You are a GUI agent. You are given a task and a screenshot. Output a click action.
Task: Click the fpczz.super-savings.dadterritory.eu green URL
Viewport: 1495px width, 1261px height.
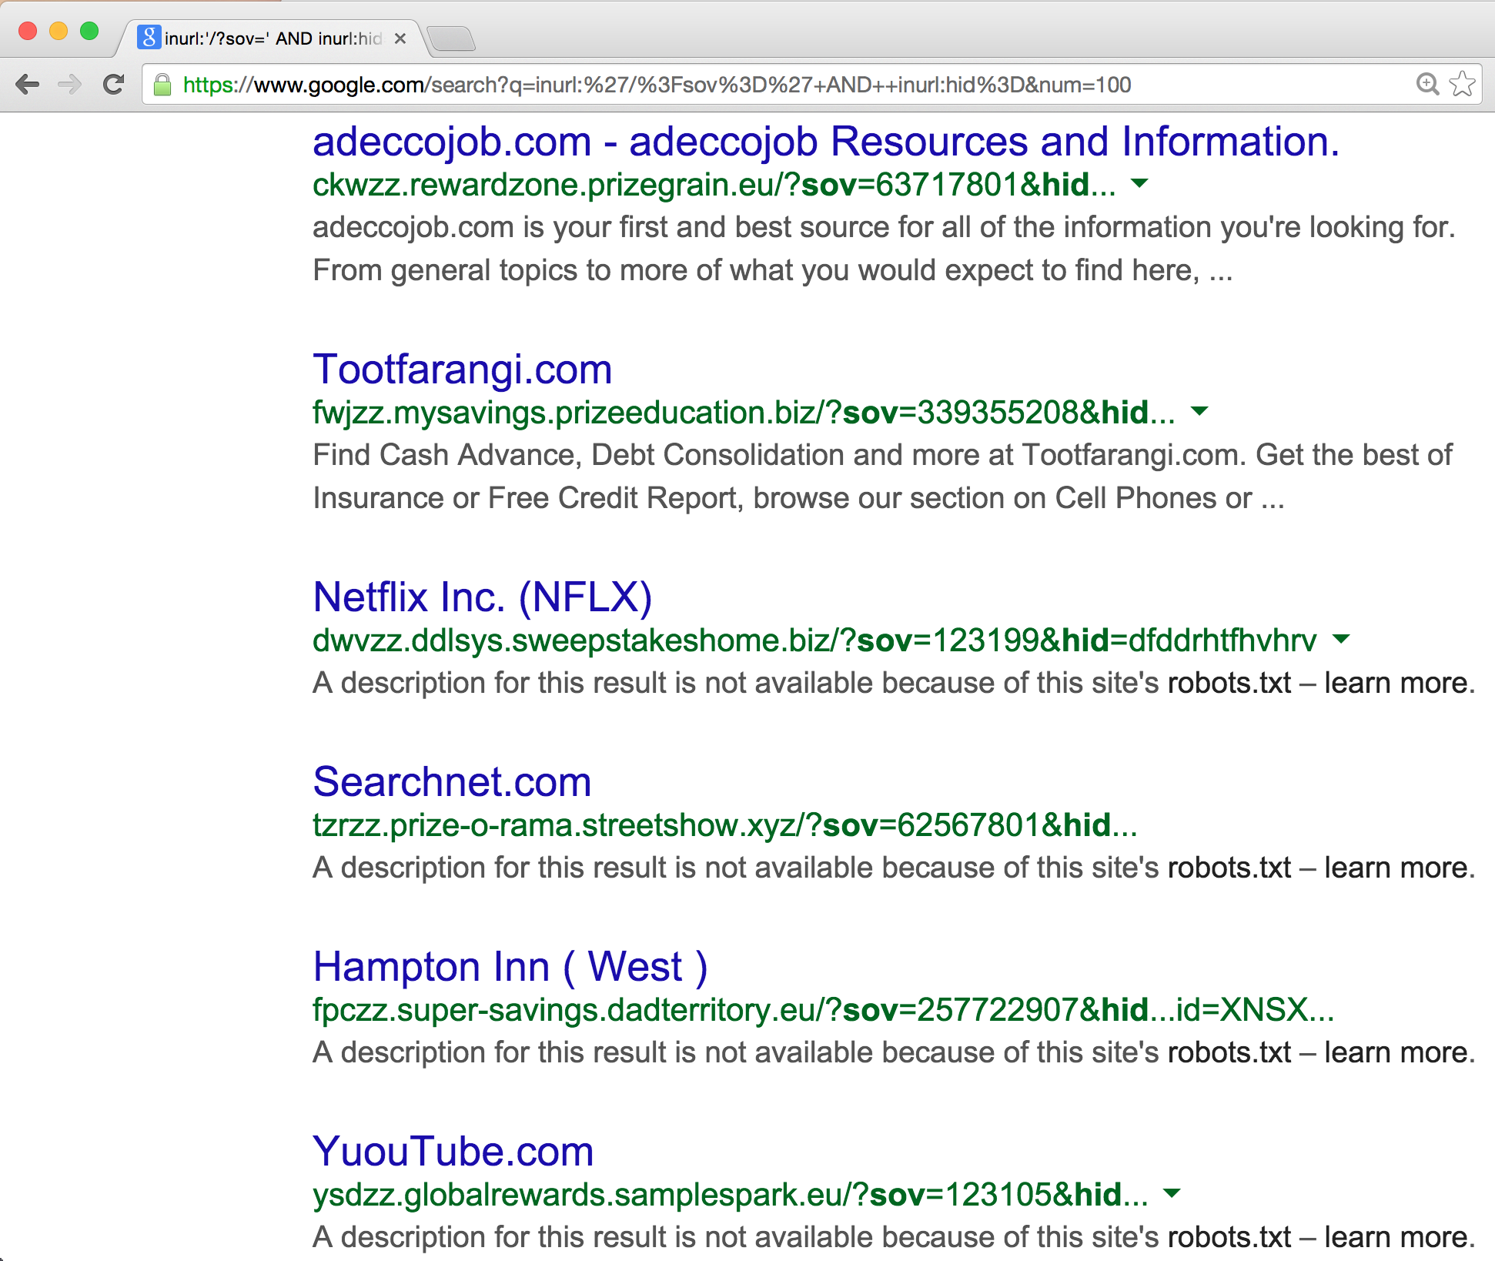coord(824,1010)
